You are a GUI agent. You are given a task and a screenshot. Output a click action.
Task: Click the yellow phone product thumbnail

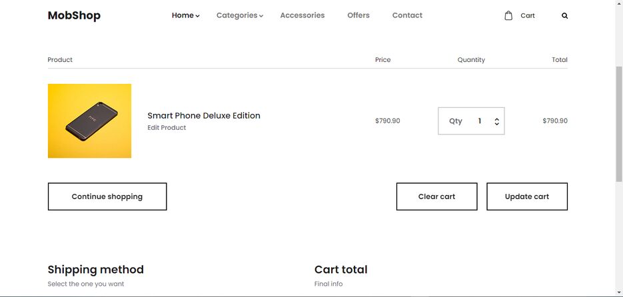89,121
